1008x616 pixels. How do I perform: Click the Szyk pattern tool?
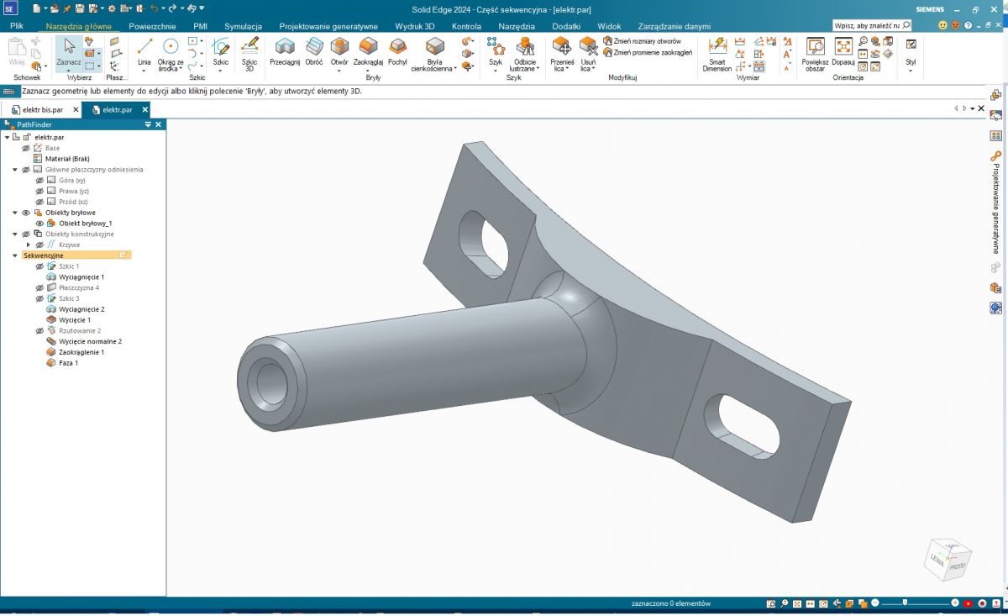(x=496, y=50)
